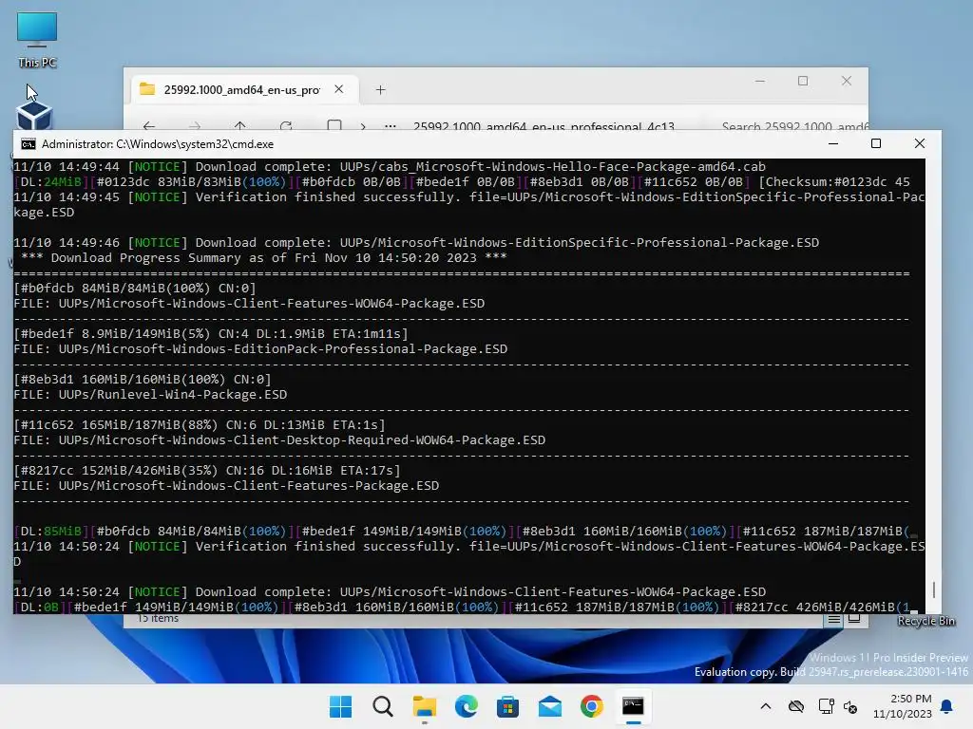
Task: Click the #11c652 165MiB/187MiB progress line
Action: click(200, 424)
